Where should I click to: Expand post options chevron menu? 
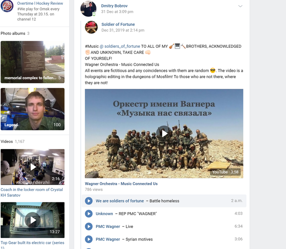(240, 6)
